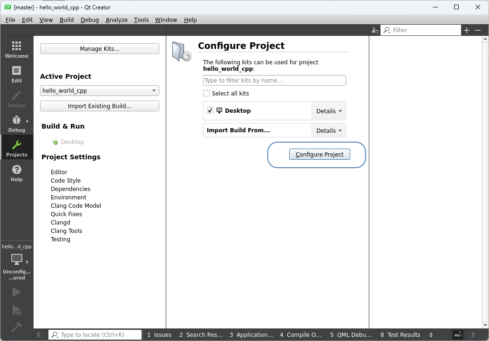Image resolution: width=489 pixels, height=341 pixels.
Task: Open Clang Tools settings
Action: [66, 231]
